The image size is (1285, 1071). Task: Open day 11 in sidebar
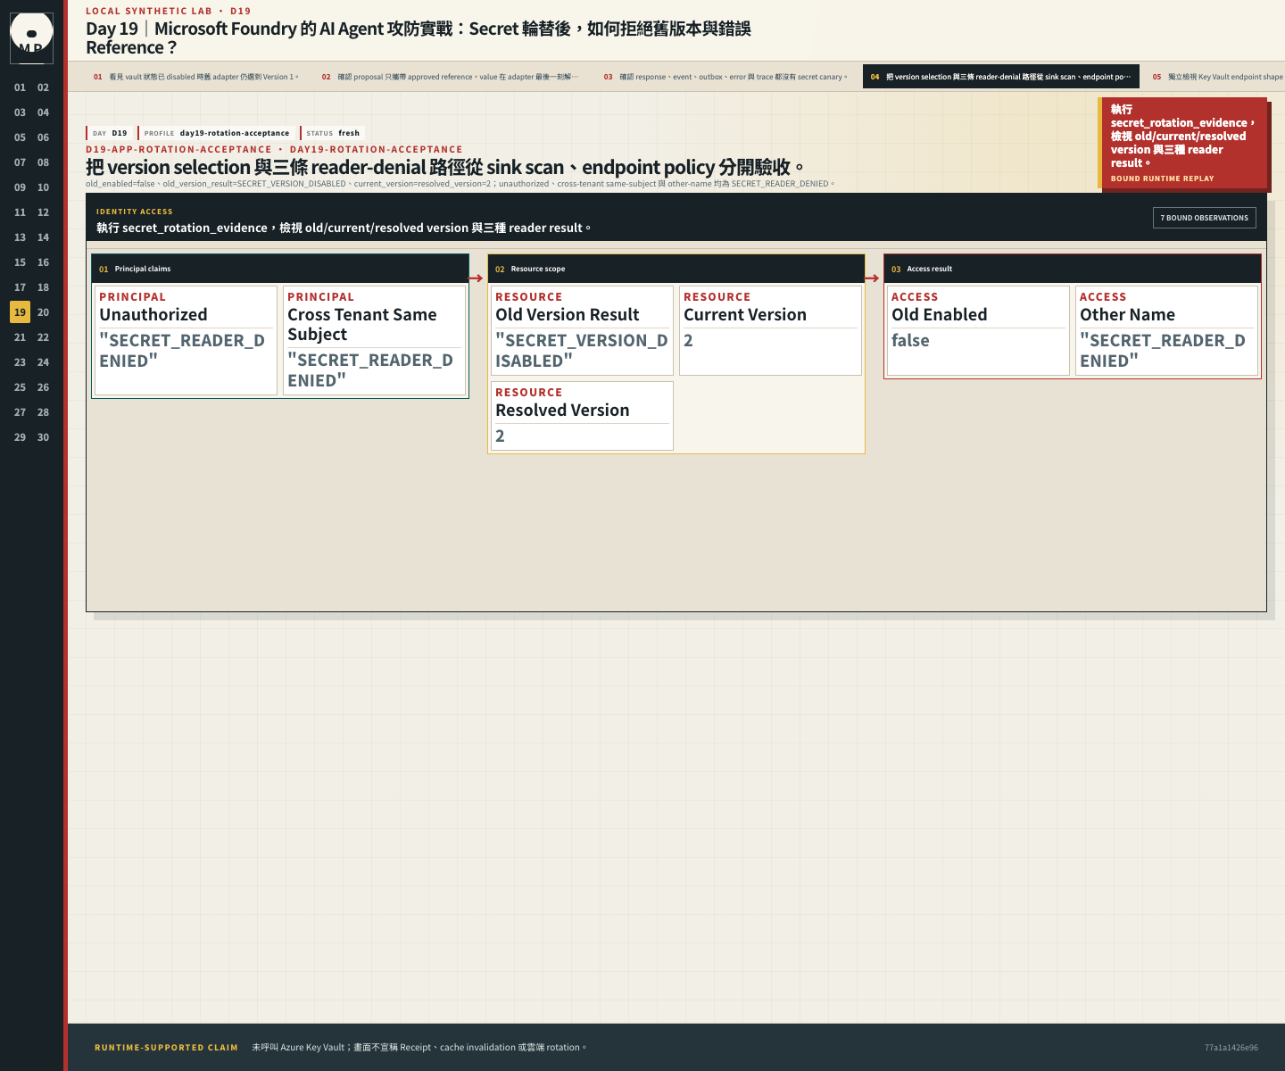20,212
